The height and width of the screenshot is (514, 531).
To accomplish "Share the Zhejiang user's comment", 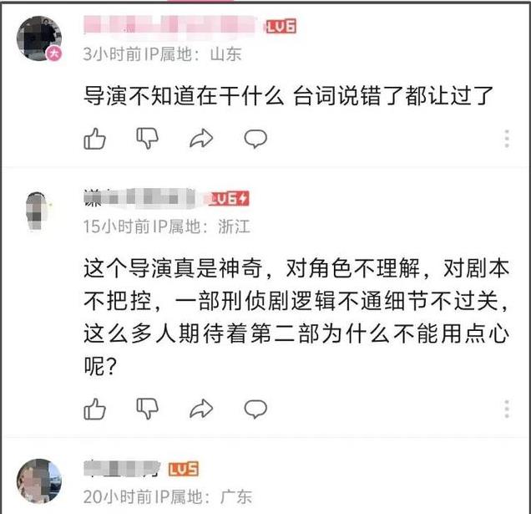I will [x=201, y=409].
